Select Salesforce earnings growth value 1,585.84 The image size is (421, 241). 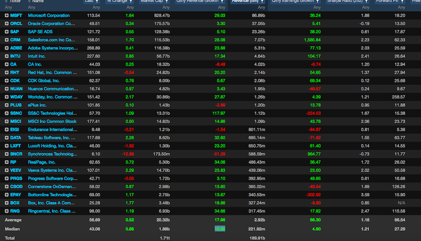(x=312, y=40)
